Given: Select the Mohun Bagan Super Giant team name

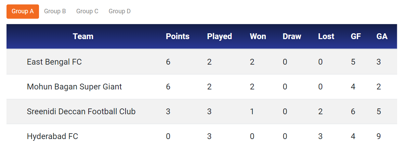Looking at the screenshot, I should click(x=74, y=87).
